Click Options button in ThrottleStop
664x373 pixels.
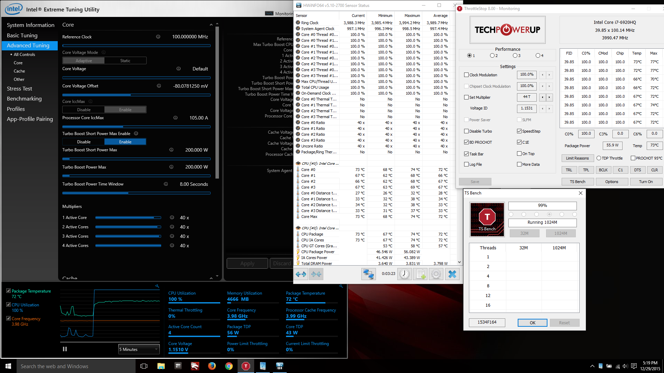pos(611,182)
